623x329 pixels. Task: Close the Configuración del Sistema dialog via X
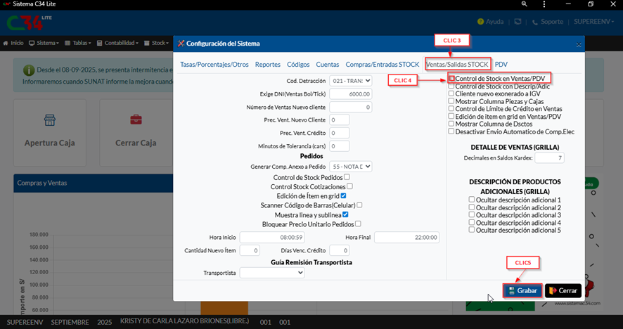coord(579,44)
